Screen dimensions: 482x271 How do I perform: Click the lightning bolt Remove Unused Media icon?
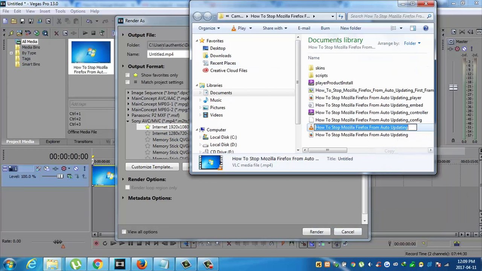11,33
